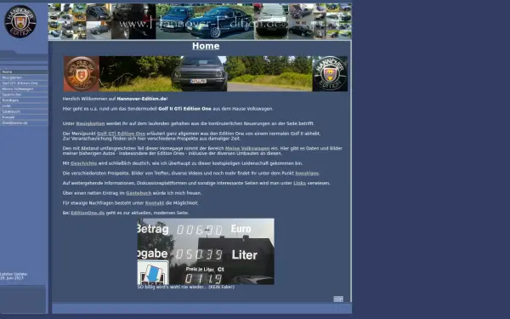Open Geschichte in the sidebar menu
This screenshot has width=510, height=319.
(x=24, y=94)
